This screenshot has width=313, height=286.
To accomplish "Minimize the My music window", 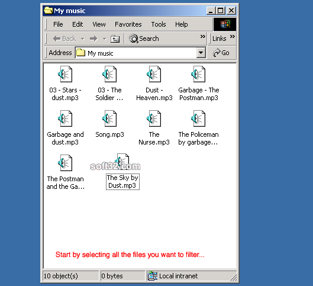I will click(211, 11).
